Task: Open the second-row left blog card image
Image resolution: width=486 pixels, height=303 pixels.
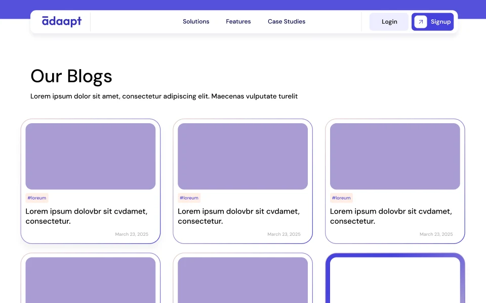Action: (x=91, y=280)
